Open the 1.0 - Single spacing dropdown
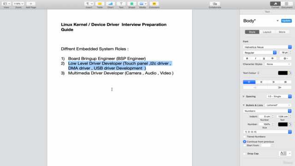This screenshot has width=295, height=166. [279, 96]
